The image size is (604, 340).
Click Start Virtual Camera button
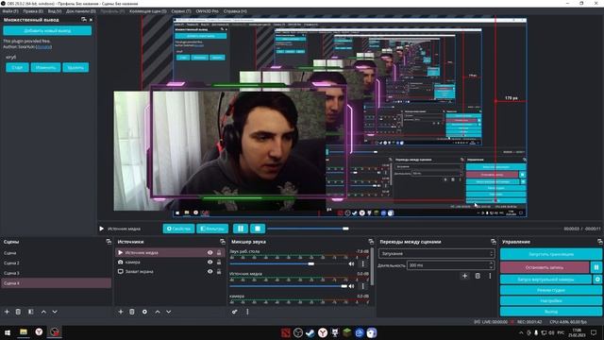click(x=545, y=280)
